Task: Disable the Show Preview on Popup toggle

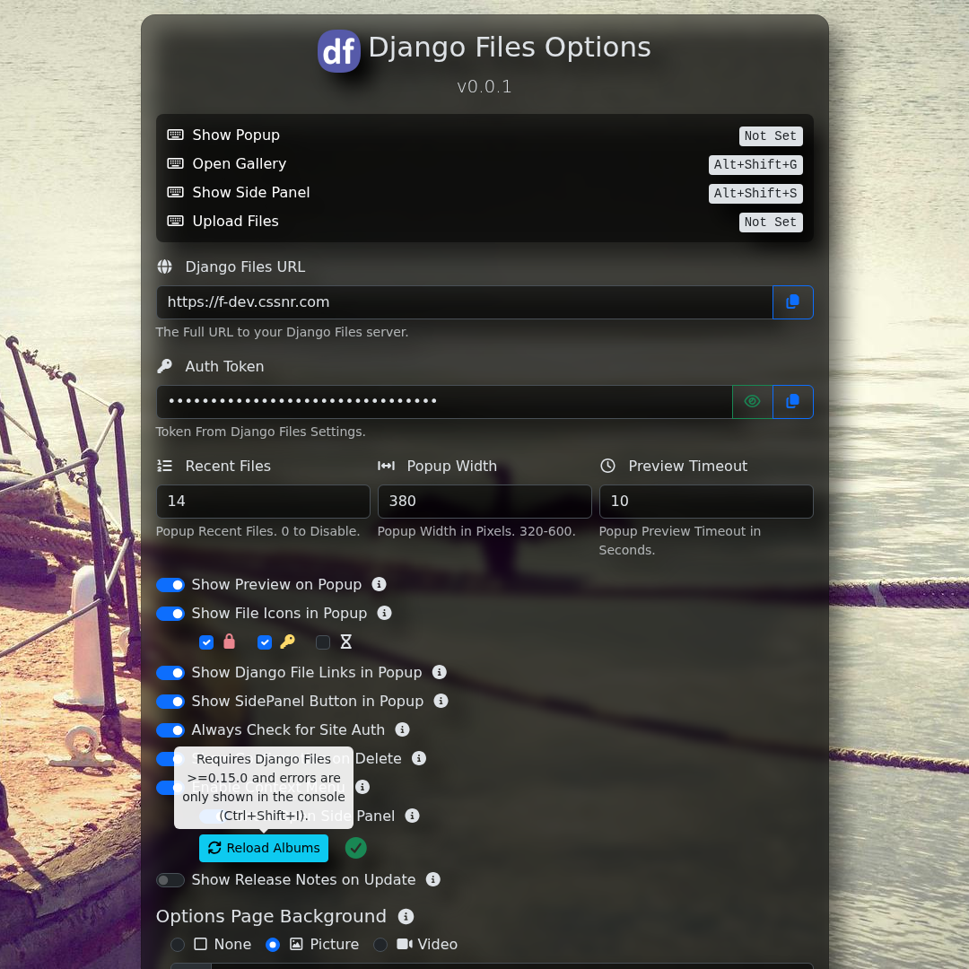Action: pyautogui.click(x=170, y=585)
